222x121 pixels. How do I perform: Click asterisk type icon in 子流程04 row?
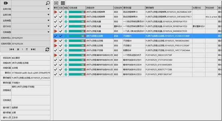point(66,41)
